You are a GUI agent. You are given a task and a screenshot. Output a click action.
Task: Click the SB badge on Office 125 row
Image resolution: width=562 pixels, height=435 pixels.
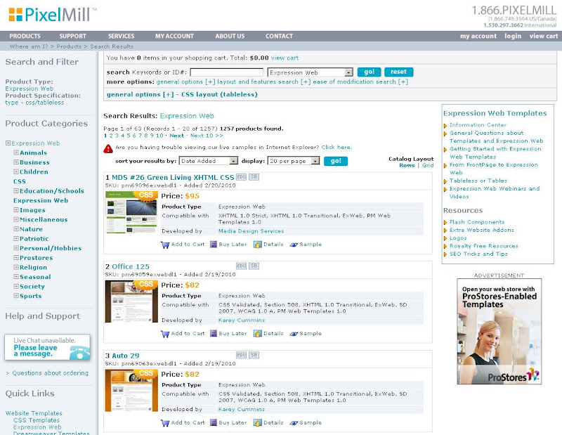tap(254, 266)
